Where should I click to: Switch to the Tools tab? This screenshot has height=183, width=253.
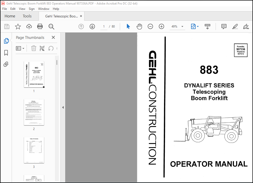27,16
